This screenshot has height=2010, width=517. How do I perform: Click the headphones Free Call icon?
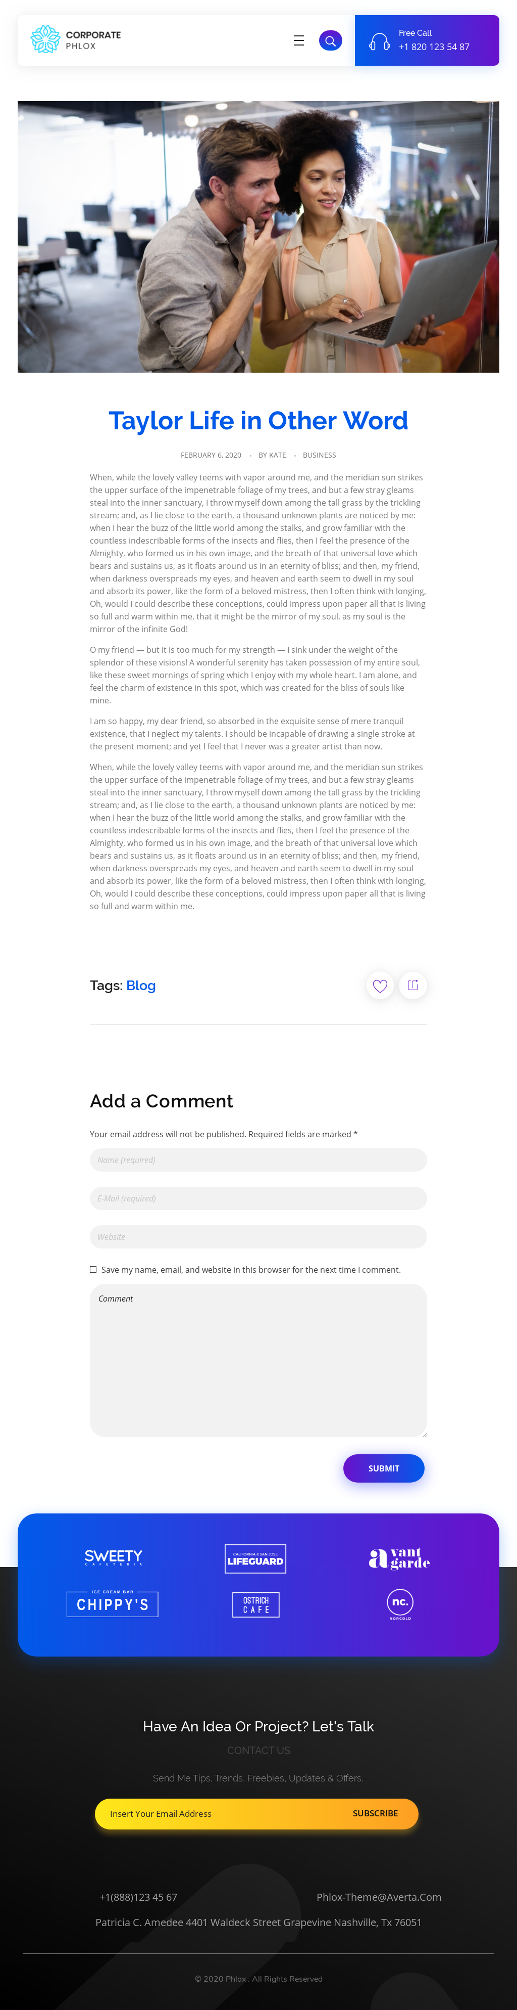tap(379, 41)
